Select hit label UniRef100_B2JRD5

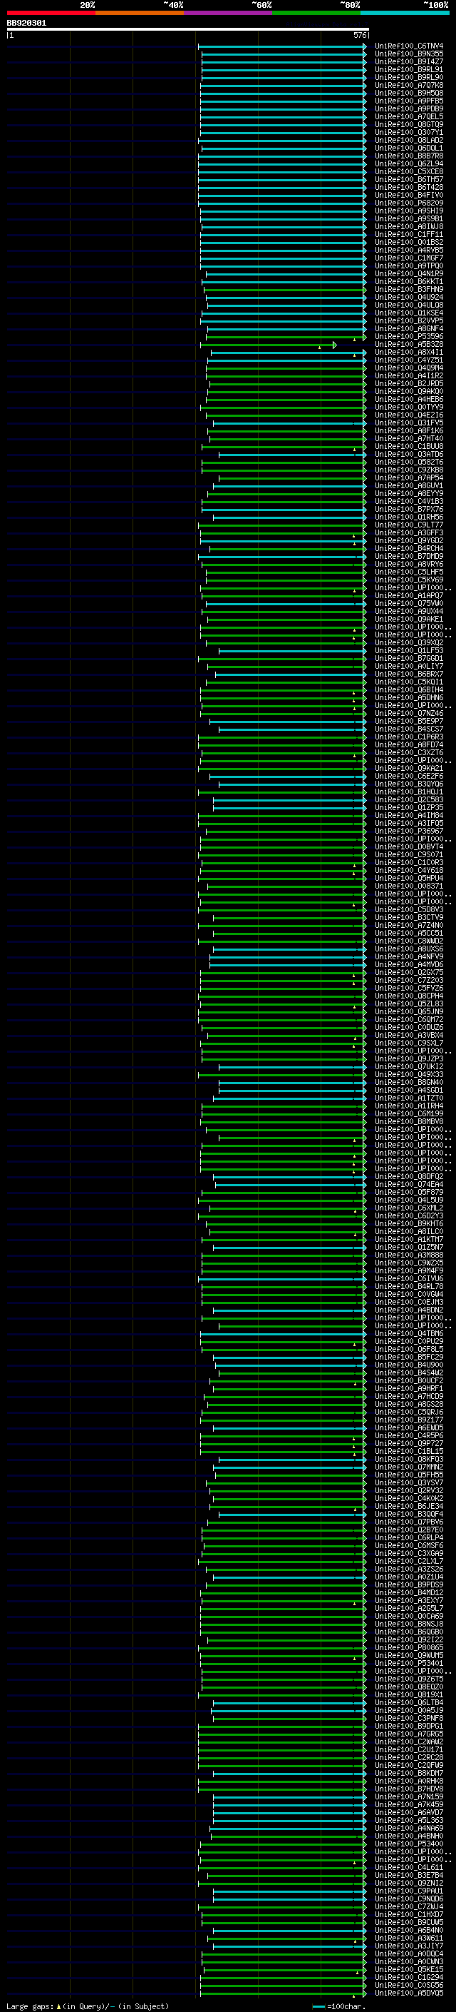(x=408, y=384)
